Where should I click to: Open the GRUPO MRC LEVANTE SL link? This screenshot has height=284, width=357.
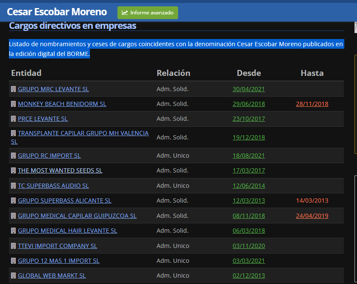click(53, 89)
